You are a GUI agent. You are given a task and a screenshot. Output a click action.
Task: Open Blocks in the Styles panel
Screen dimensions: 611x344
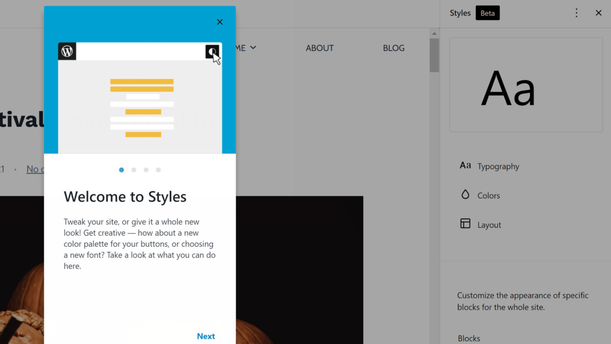(x=469, y=338)
